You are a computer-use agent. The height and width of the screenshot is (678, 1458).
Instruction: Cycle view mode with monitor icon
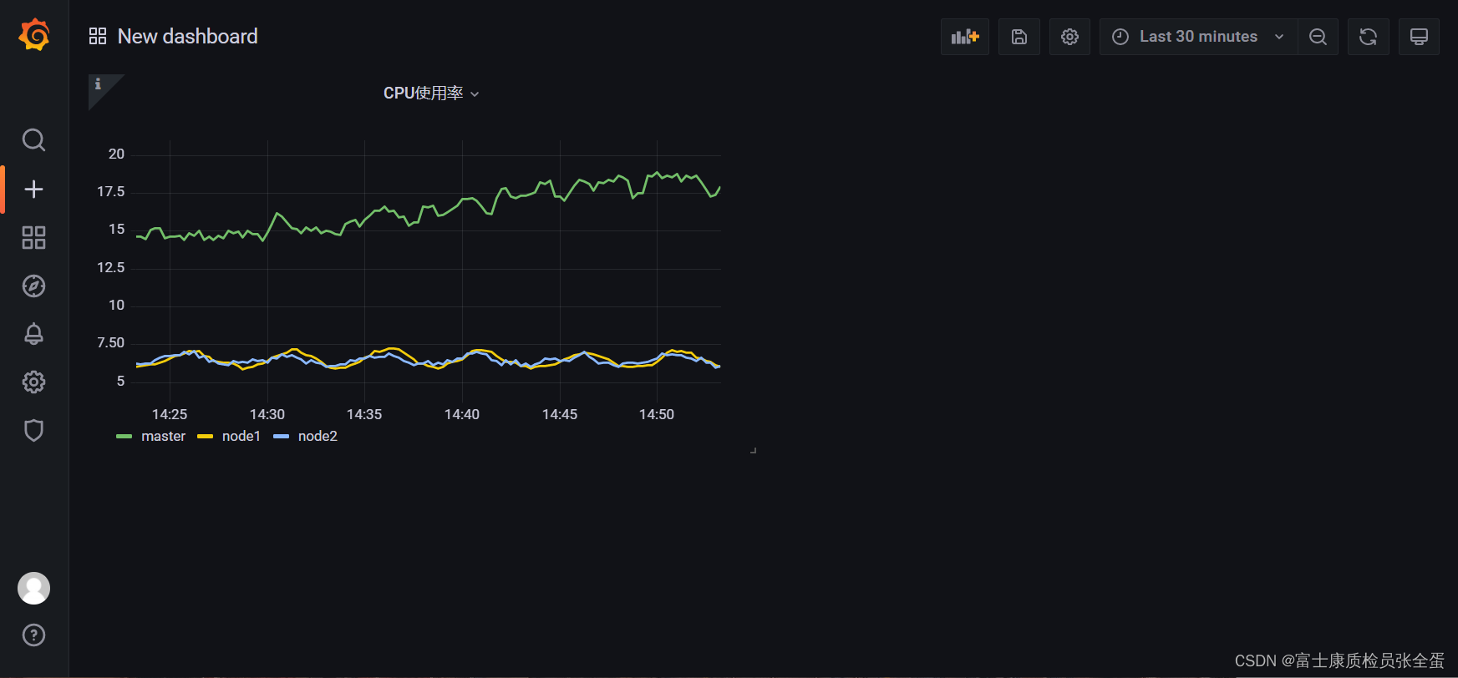click(x=1419, y=37)
